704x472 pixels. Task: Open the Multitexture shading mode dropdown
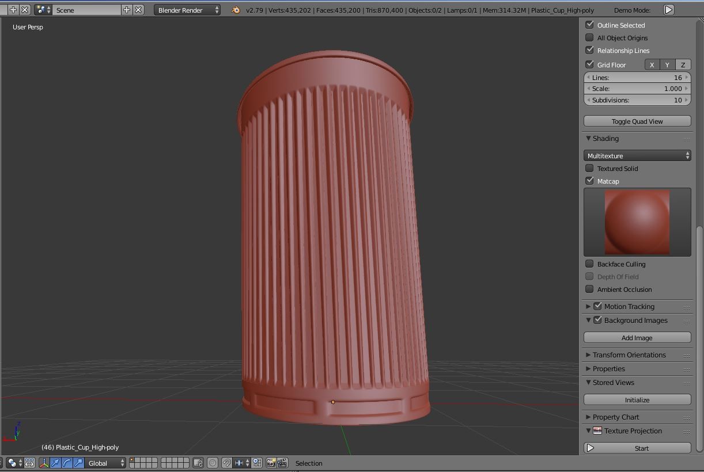coord(637,155)
